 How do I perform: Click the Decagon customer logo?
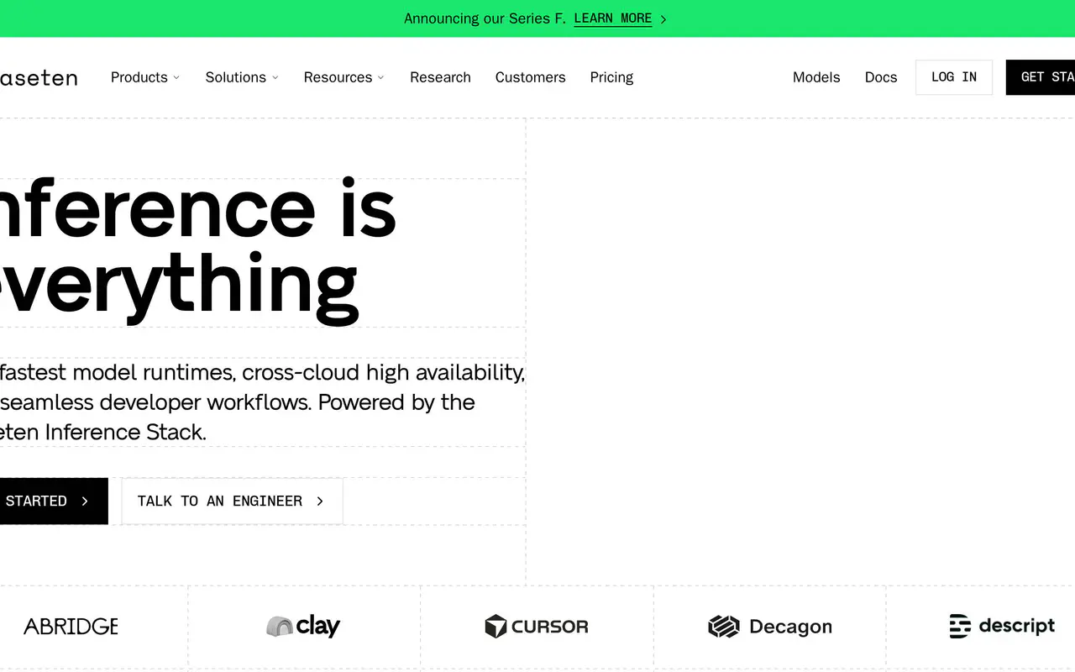coord(770,627)
